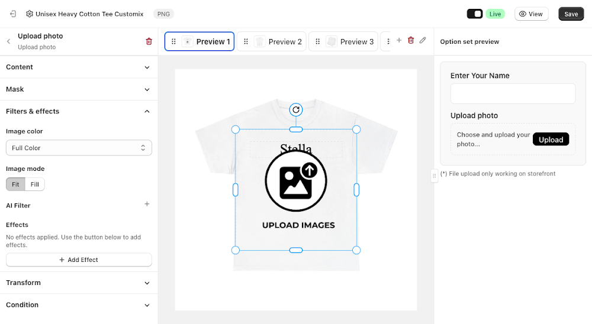Click the bottom edge selection handle
592x324 pixels.
pyautogui.click(x=296, y=251)
